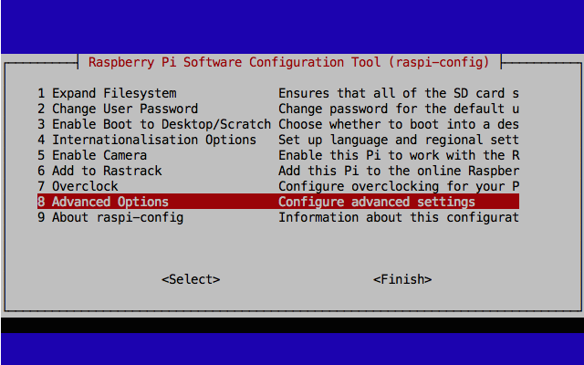Select the Overclock menu item
The height and width of the screenshot is (365, 584).
point(78,186)
